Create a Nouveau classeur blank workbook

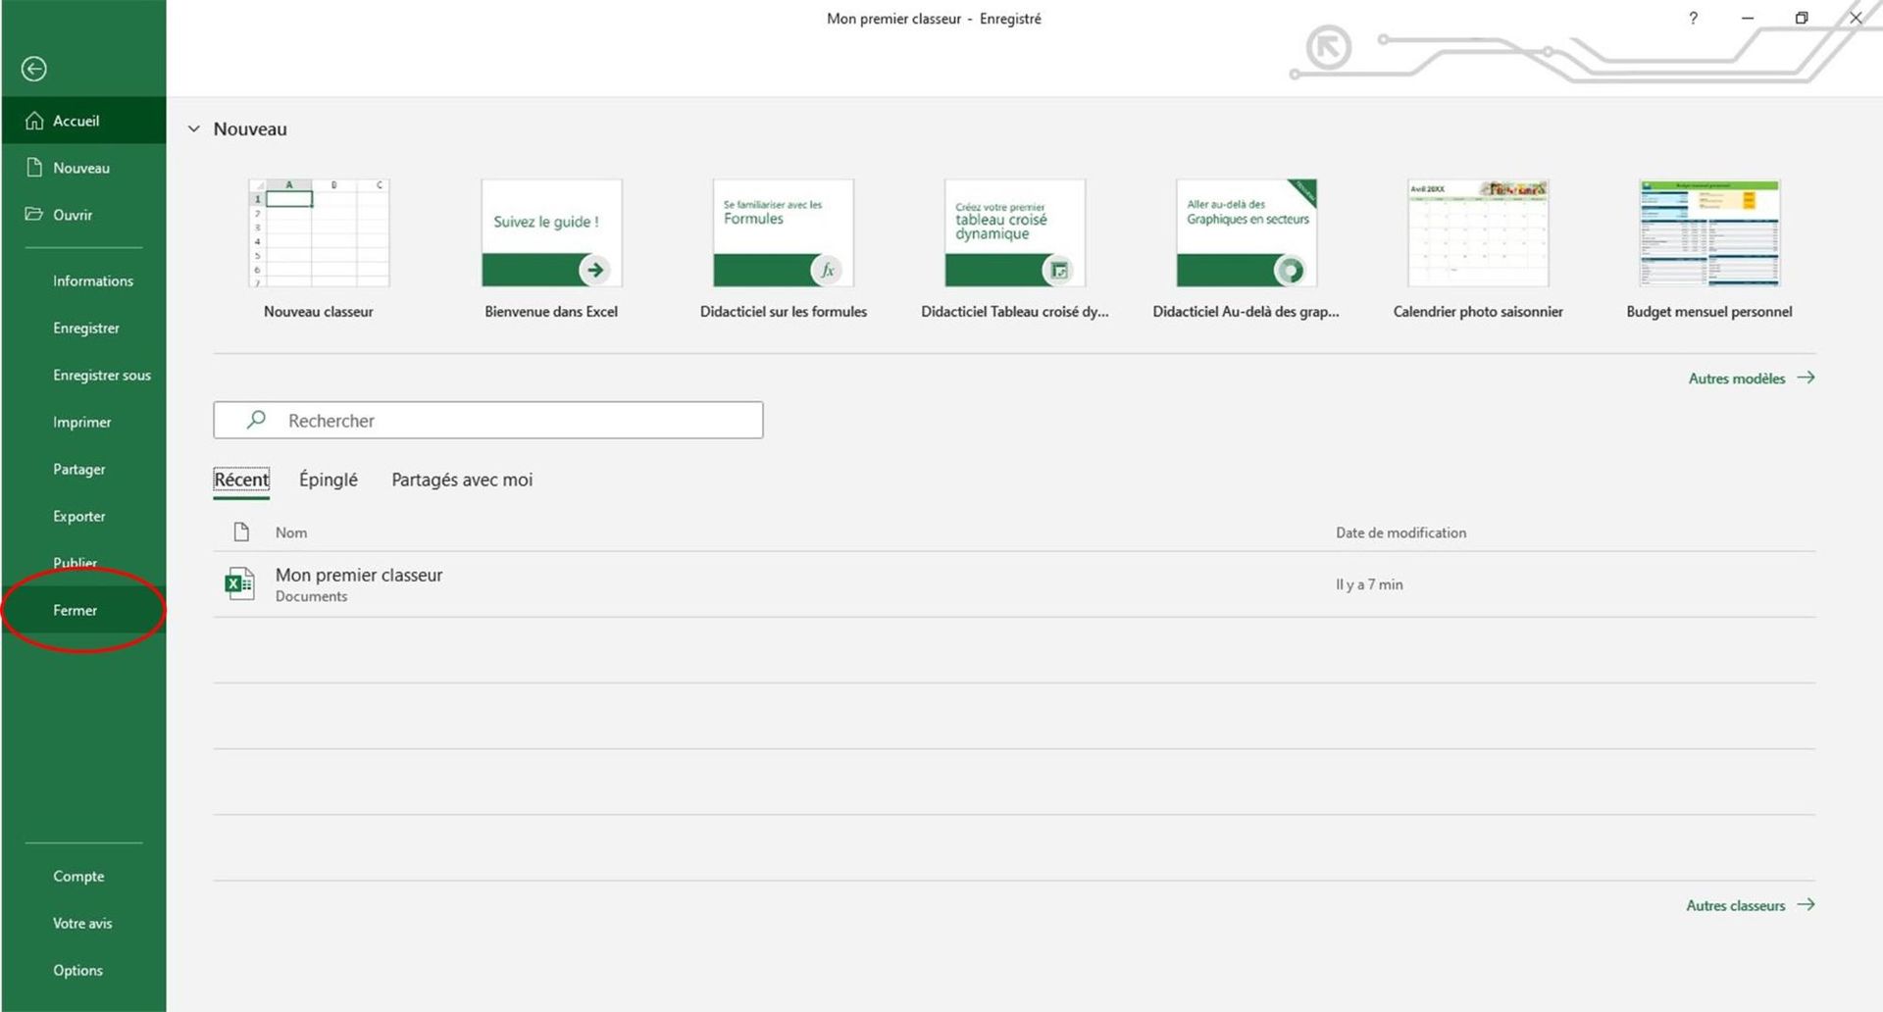click(319, 250)
